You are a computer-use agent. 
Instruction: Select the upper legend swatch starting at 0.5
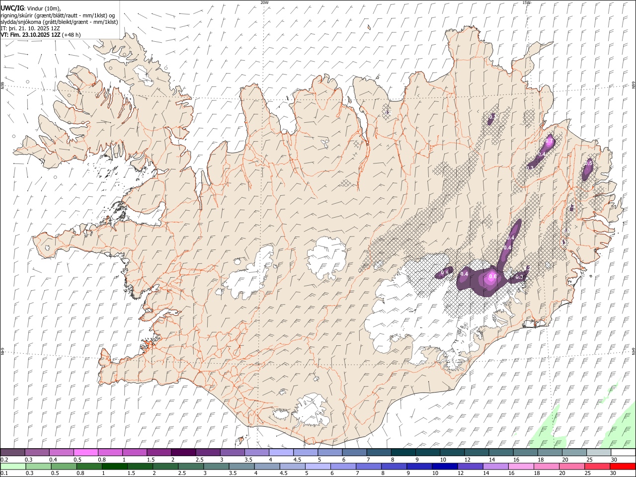coord(86,453)
